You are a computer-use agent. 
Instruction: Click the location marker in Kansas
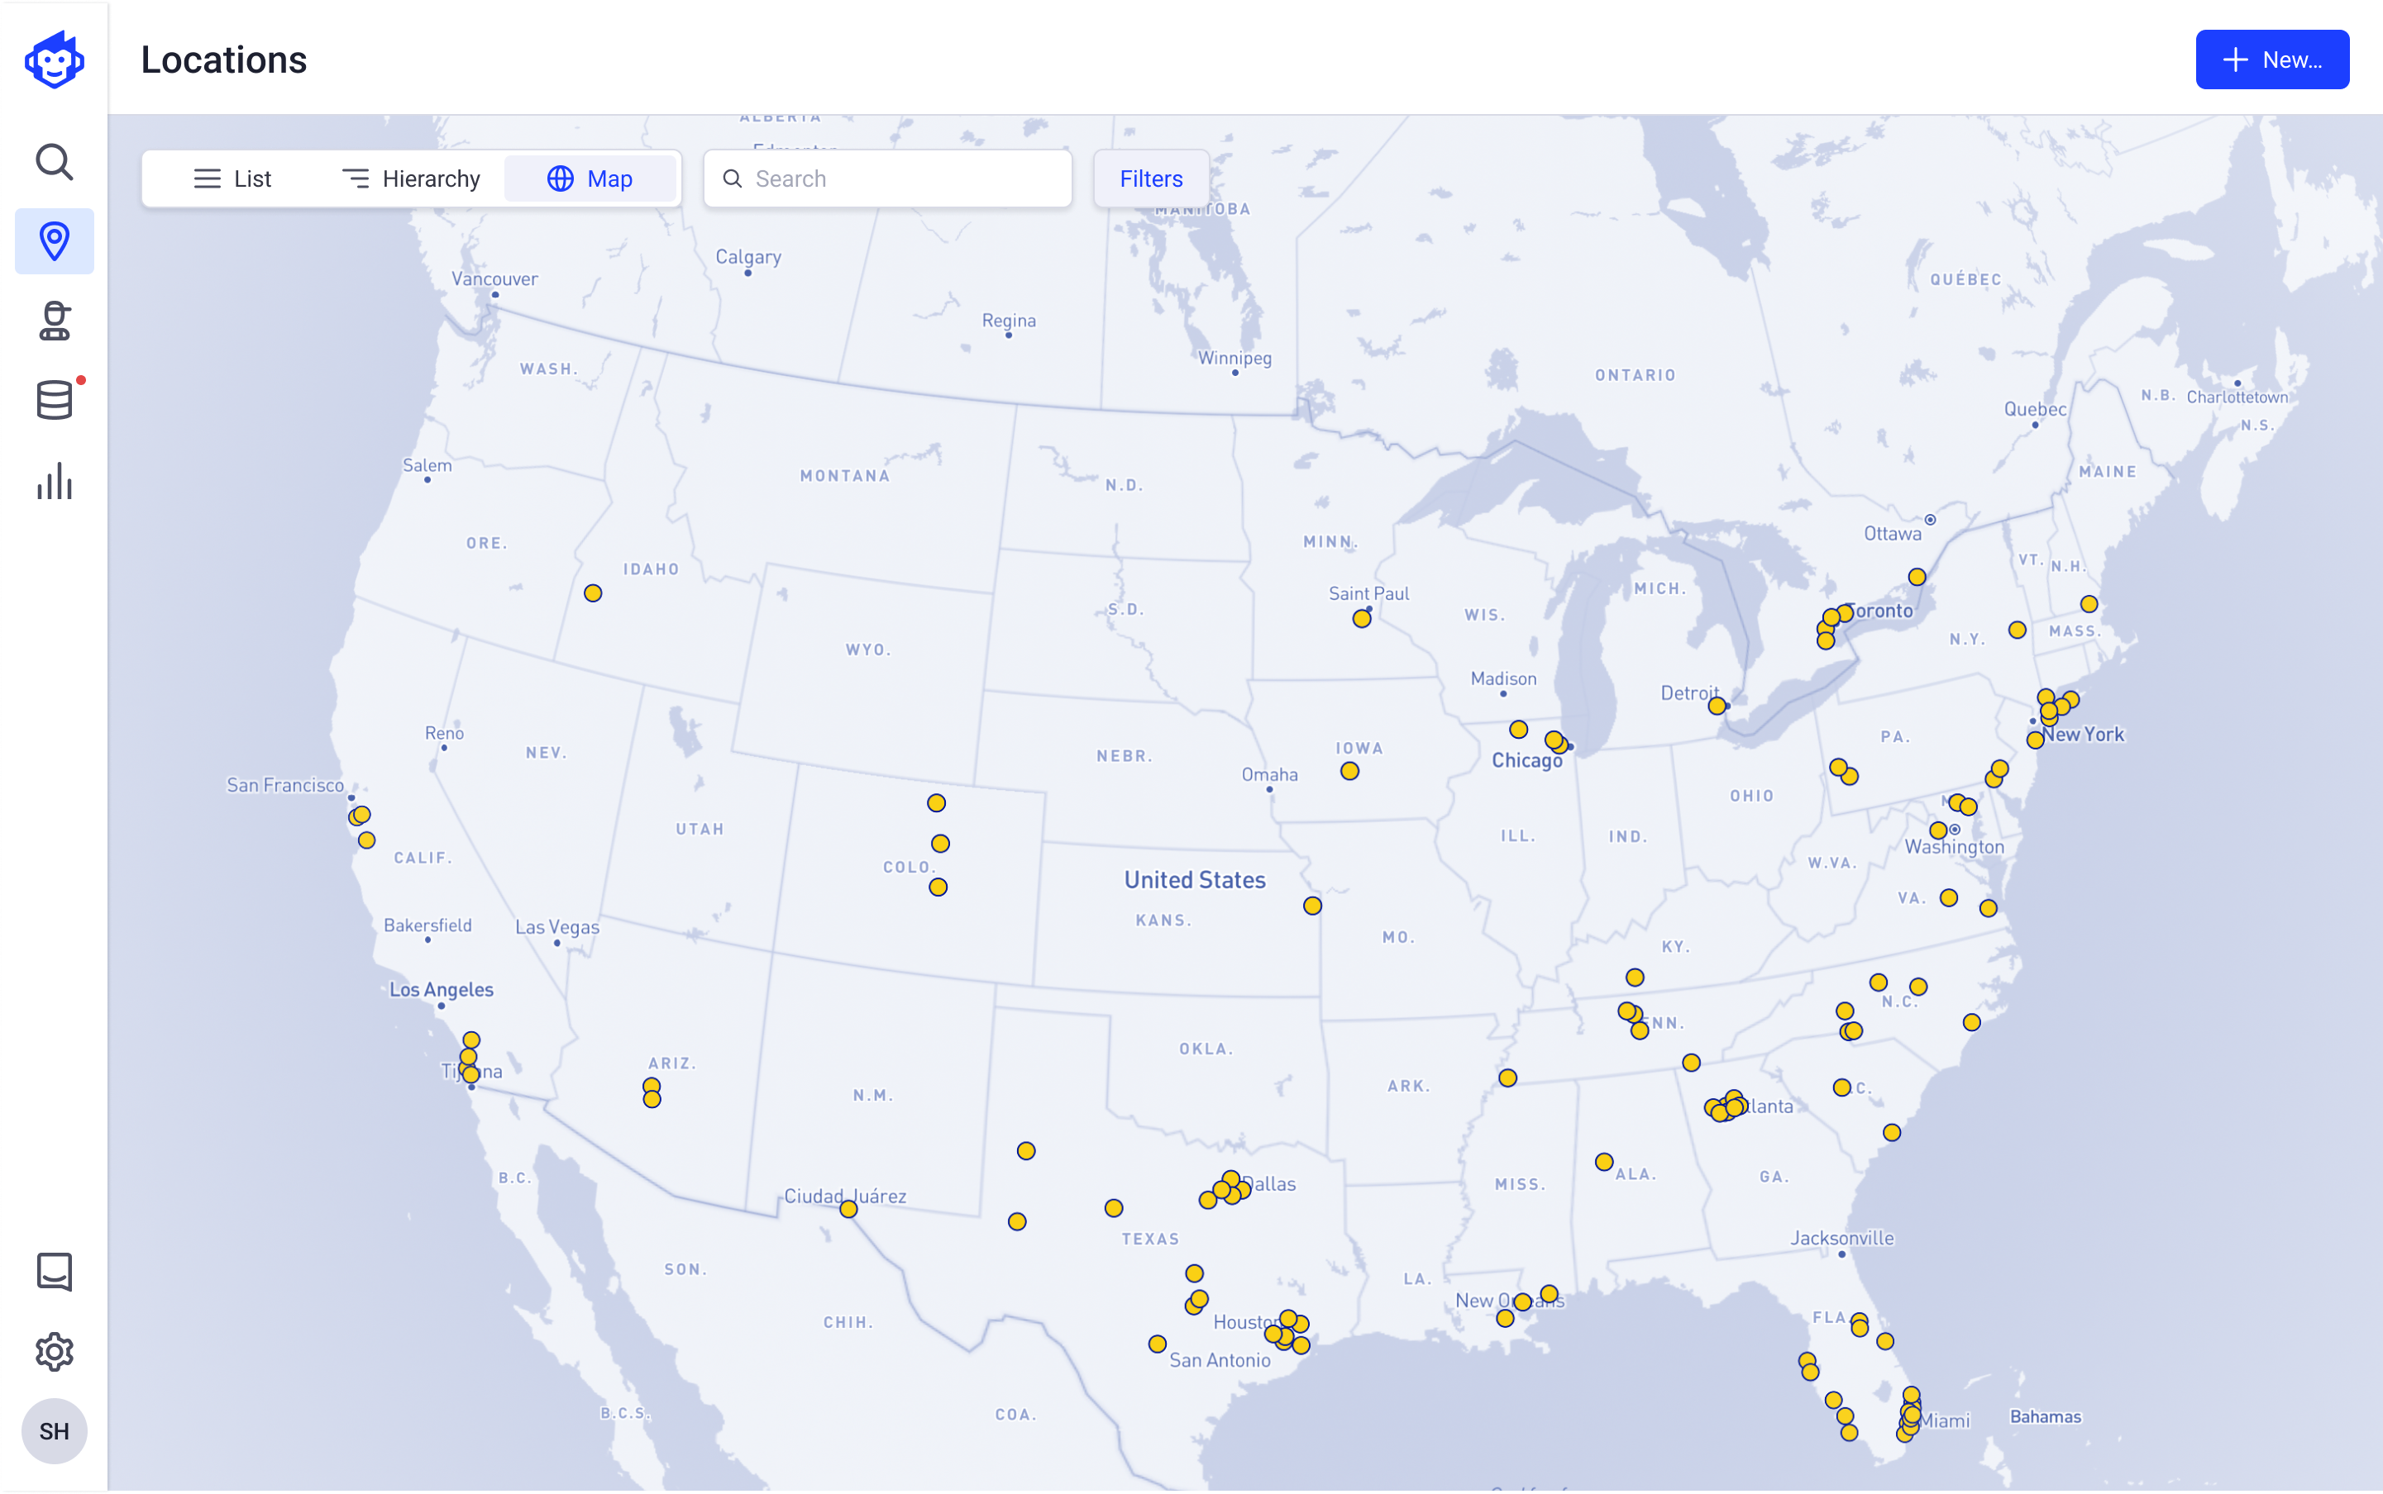pyautogui.click(x=1312, y=906)
